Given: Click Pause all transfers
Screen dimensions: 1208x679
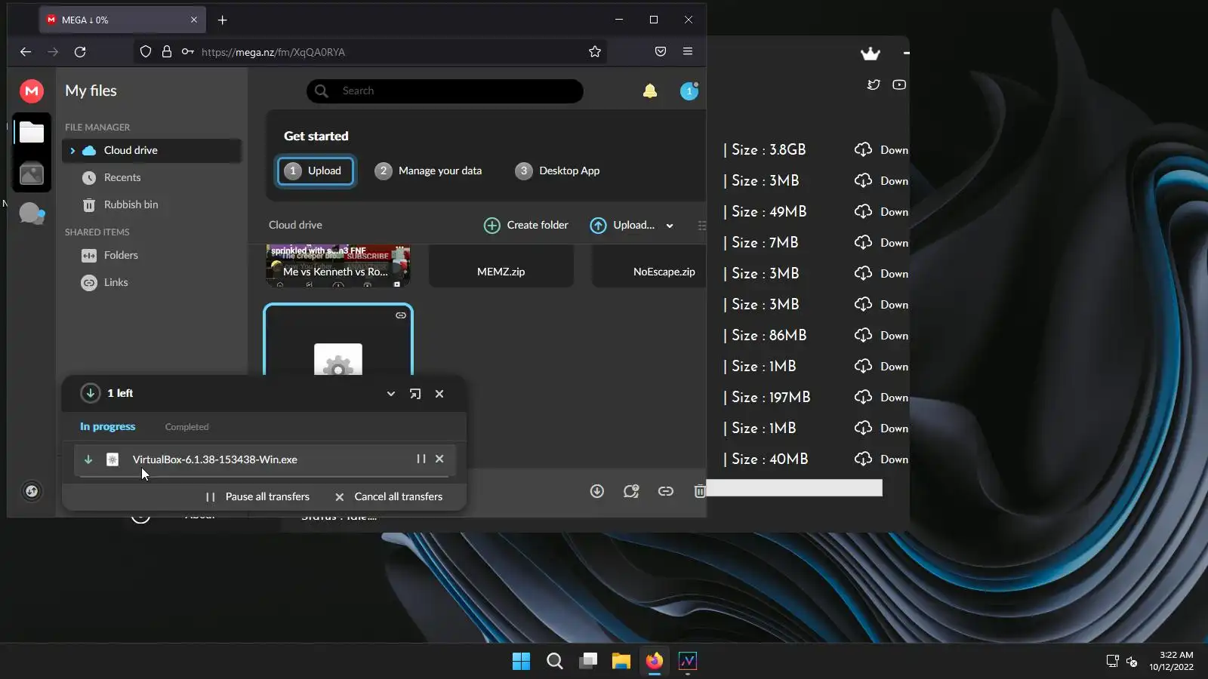Looking at the screenshot, I should 257,497.
